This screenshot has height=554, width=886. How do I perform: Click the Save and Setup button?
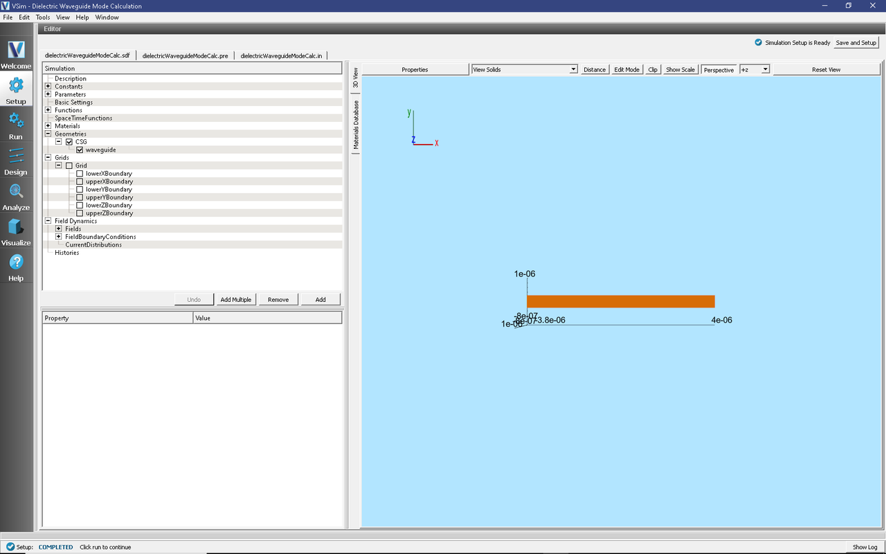pyautogui.click(x=856, y=43)
